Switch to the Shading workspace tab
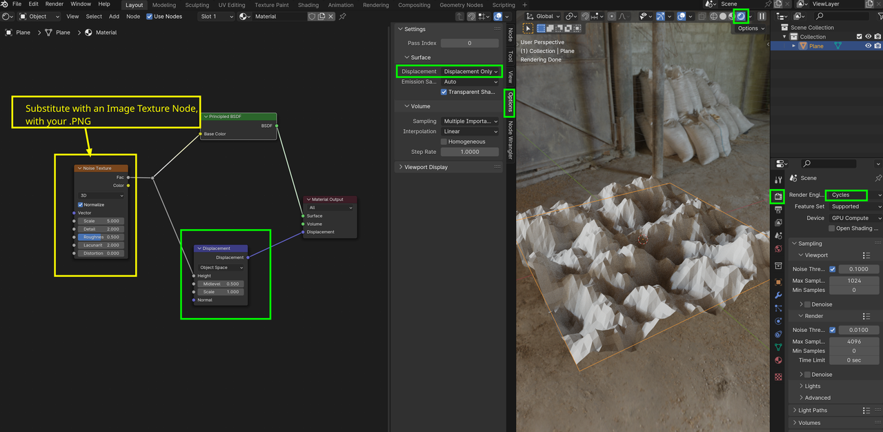The height and width of the screenshot is (432, 883). click(308, 5)
